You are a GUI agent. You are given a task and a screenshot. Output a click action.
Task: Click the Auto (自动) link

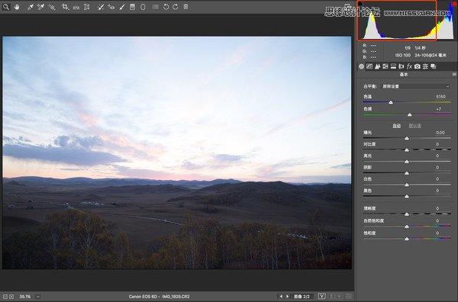[x=396, y=126]
